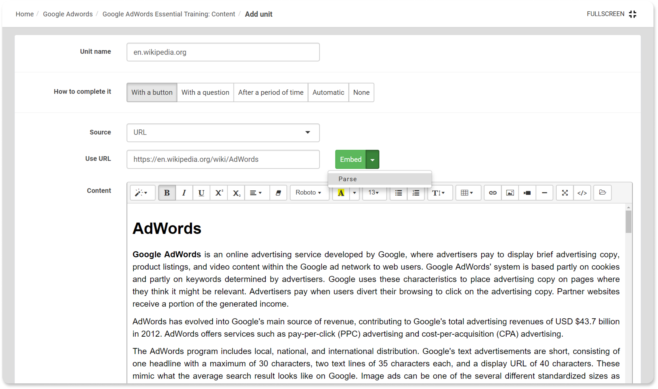Screen dimensions: 658x389
Task: Click the Use URL input field
Action: point(223,159)
